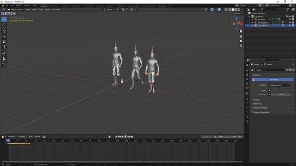Open the Global transform orientation dropdown
The height and width of the screenshot is (166, 296).
tap(109, 9)
